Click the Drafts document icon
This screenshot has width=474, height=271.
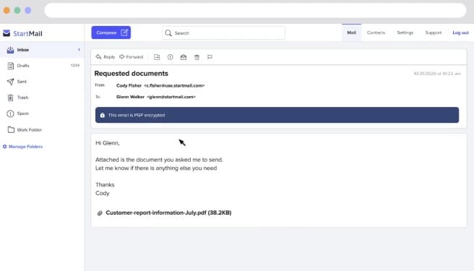(x=10, y=66)
